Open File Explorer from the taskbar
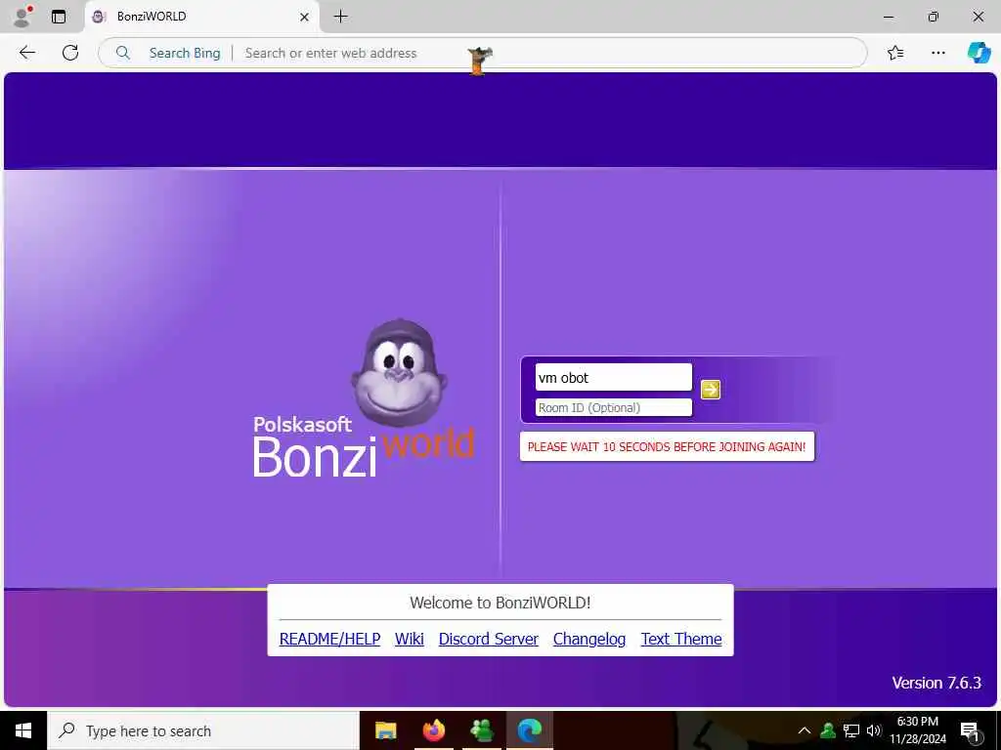 click(x=385, y=730)
